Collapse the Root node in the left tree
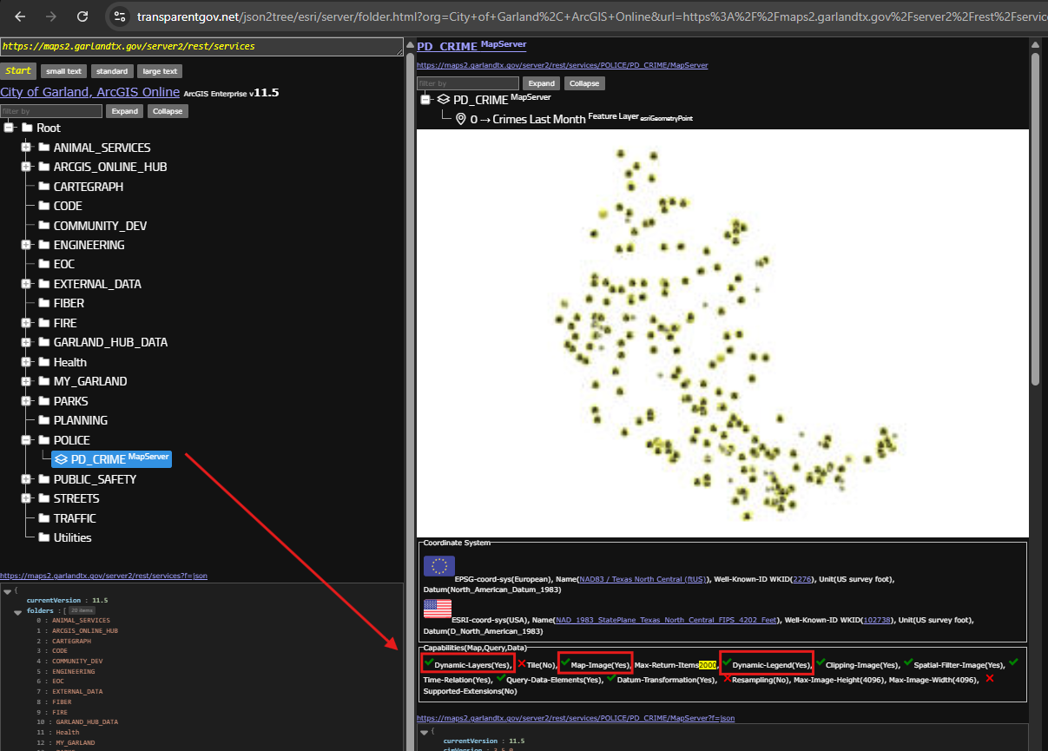 (9, 128)
